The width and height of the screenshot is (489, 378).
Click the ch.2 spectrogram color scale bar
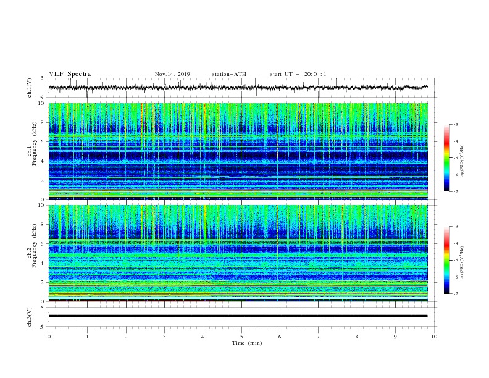point(446,260)
